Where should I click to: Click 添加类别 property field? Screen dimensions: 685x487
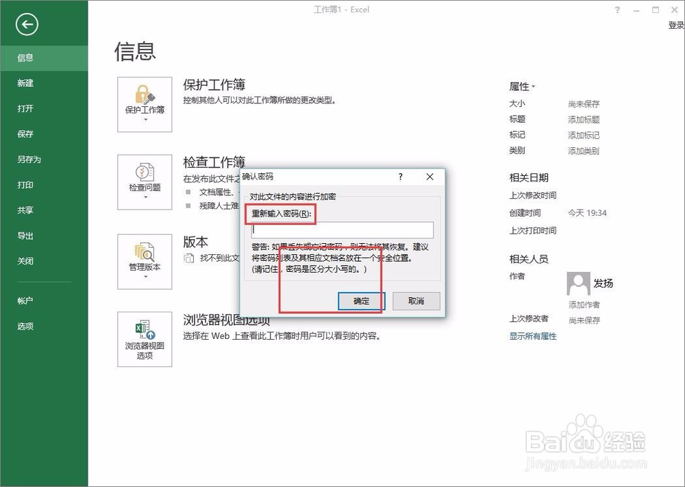click(584, 151)
